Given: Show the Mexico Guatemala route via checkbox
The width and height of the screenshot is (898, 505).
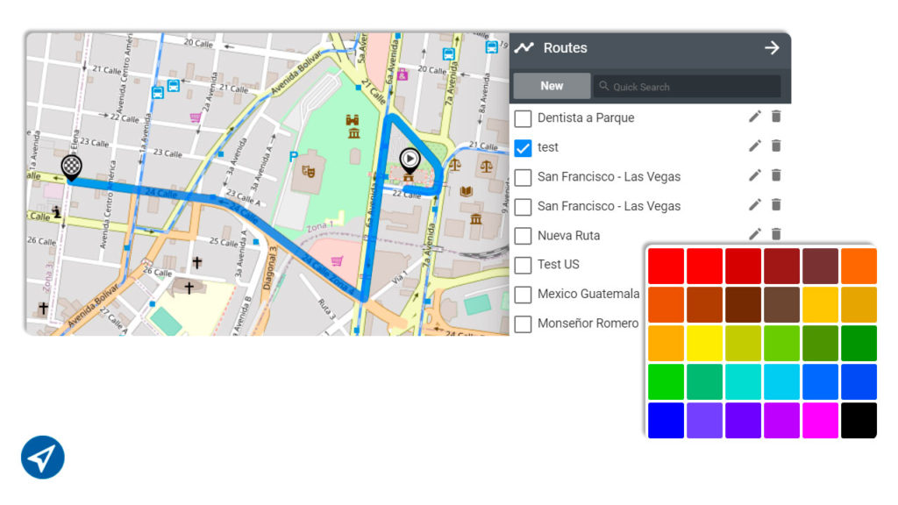Looking at the screenshot, I should tap(523, 295).
